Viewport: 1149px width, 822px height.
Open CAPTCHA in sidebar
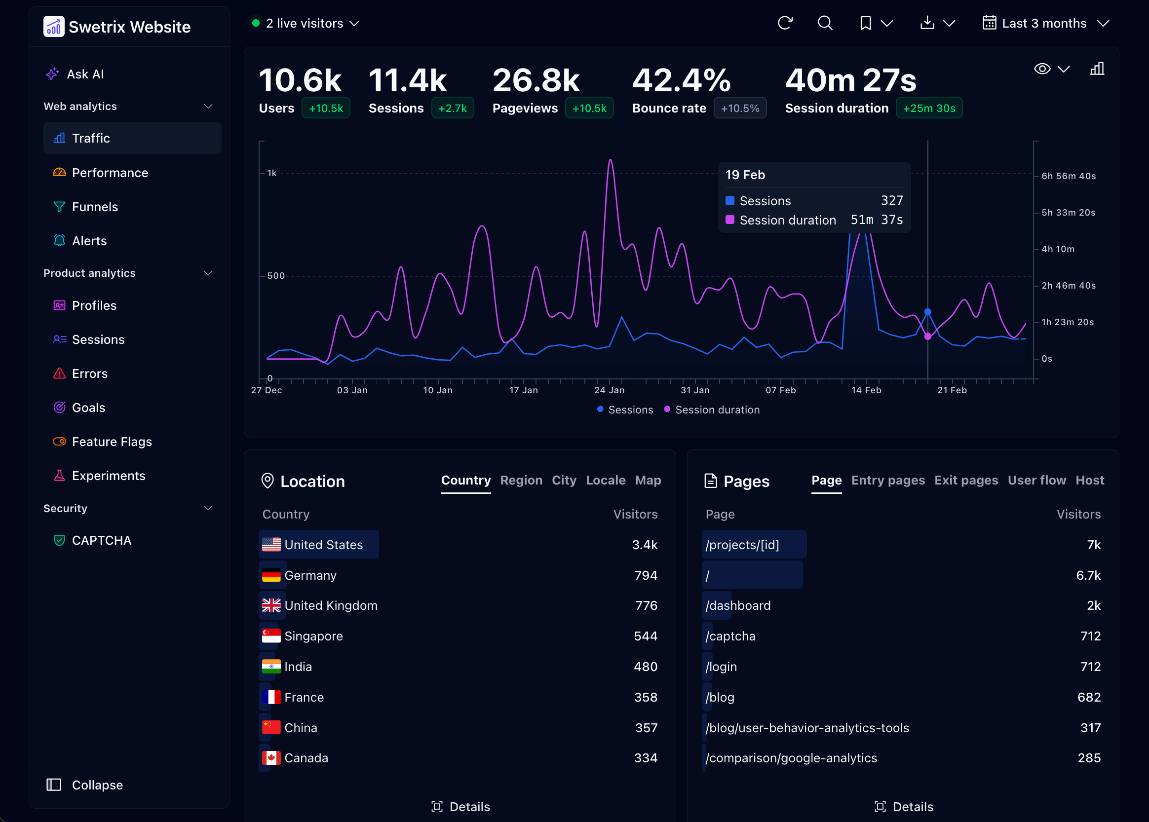pyautogui.click(x=132, y=540)
